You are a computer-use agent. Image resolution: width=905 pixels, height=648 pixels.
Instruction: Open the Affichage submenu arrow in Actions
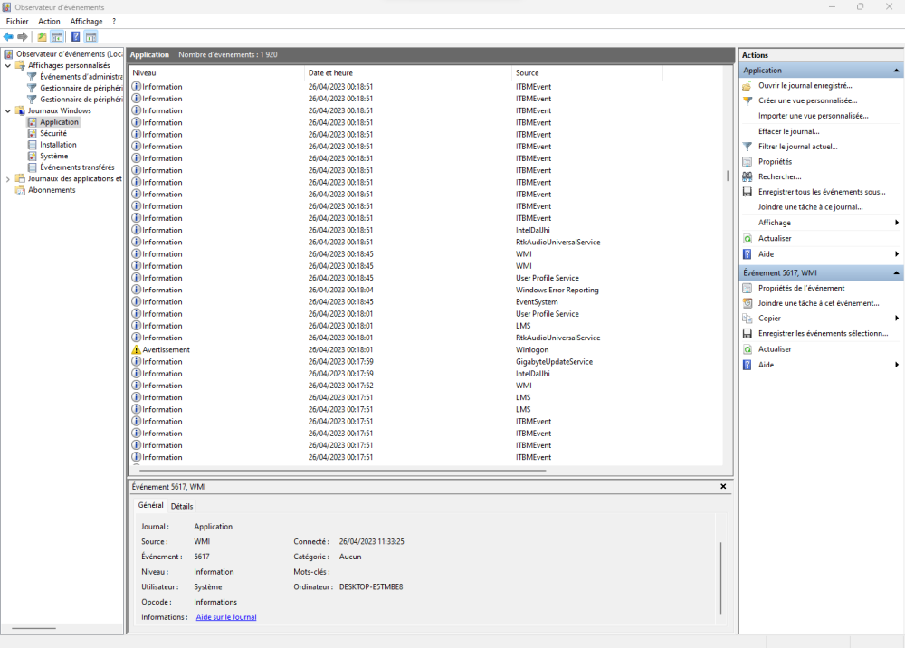[x=896, y=223]
